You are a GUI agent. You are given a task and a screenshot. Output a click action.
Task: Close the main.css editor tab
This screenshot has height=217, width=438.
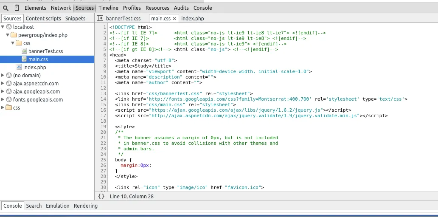[174, 18]
